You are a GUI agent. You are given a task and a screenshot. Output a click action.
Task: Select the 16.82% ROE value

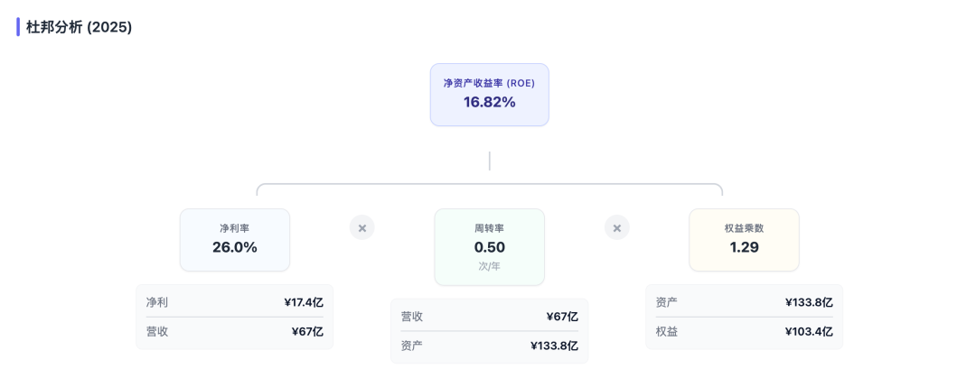[489, 102]
